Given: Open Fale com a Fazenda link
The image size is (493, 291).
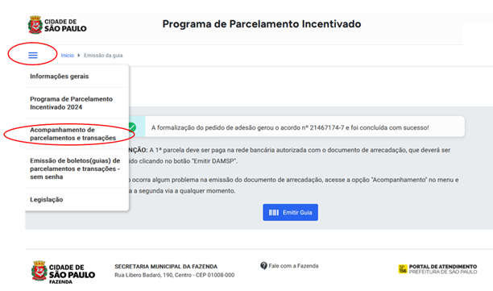Looking at the screenshot, I should coord(293,266).
